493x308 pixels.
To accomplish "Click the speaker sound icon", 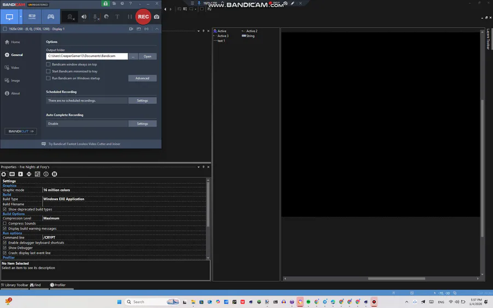I will click(84, 17).
